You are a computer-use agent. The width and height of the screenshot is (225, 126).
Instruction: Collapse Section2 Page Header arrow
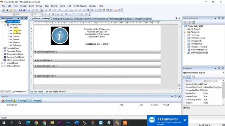coord(35,52)
